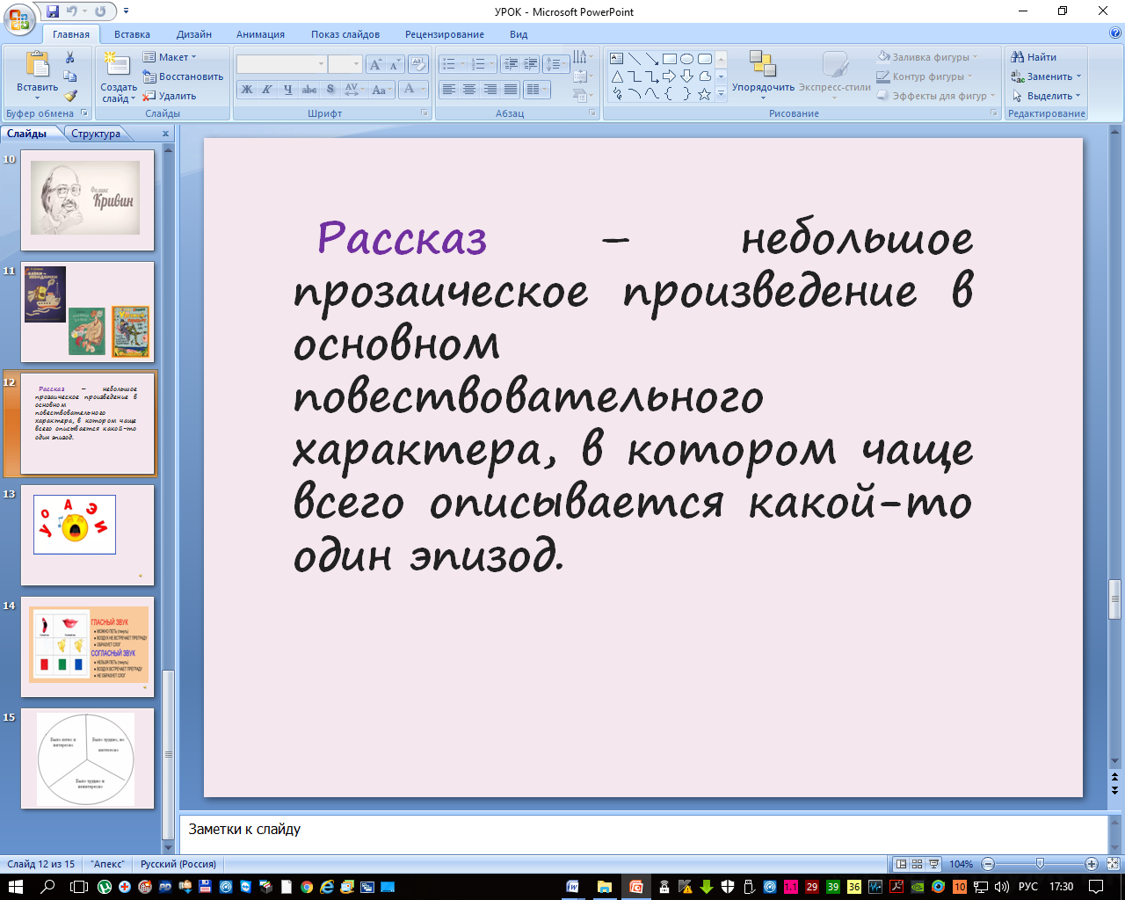The height and width of the screenshot is (900, 1125).
Task: Expand the Заменить dropdown arrow
Action: (x=1078, y=76)
